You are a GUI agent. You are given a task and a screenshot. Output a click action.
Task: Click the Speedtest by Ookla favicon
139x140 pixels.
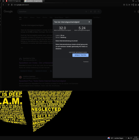click(20, 59)
